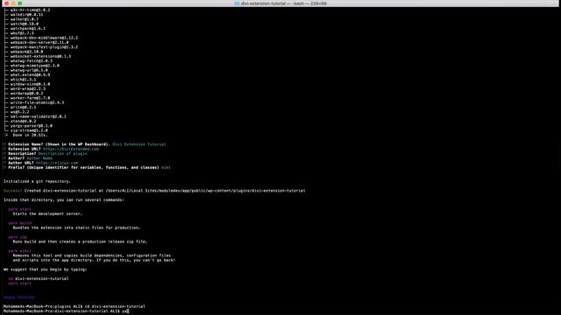The image size is (561, 315).
Task: Minimize the terminal with the yellow button
Action: coord(13,3)
